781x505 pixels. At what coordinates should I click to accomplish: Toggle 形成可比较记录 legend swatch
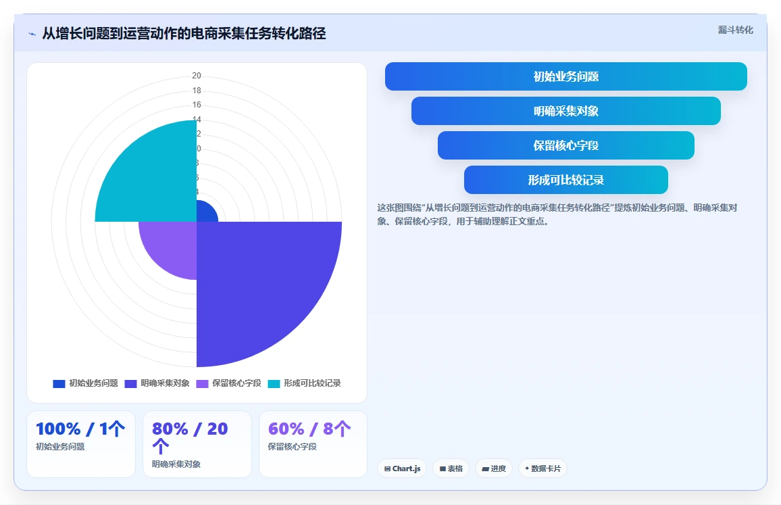274,383
